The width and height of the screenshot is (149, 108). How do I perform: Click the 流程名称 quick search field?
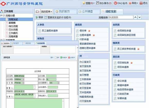pos(121,17)
